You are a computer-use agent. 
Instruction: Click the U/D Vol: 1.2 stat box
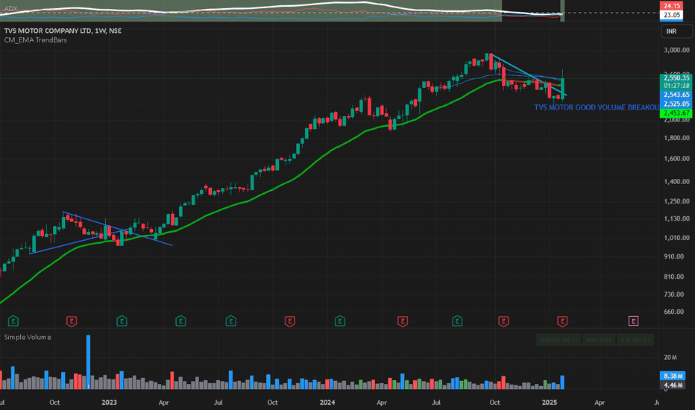pyautogui.click(x=635, y=340)
